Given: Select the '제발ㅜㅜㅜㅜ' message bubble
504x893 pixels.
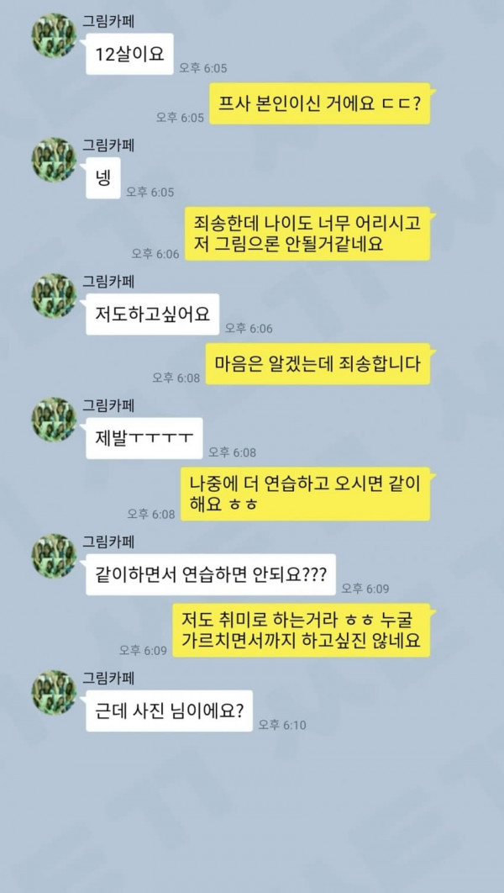Looking at the screenshot, I should point(144,438).
